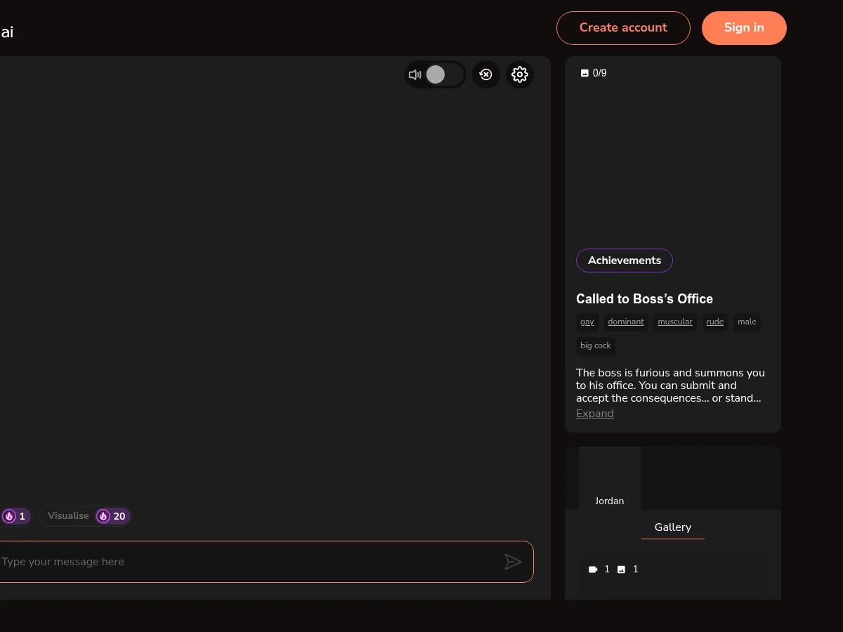This screenshot has width=843, height=632.
Task: Click Called to Boss's Office title
Action: coord(645,299)
